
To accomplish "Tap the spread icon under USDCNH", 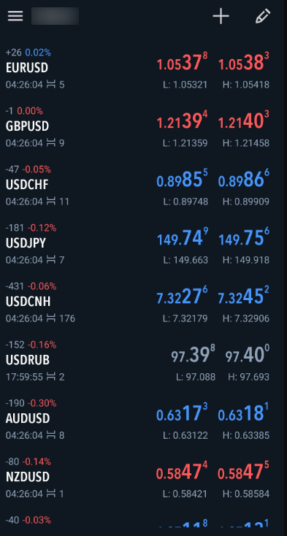I will pos(51,318).
